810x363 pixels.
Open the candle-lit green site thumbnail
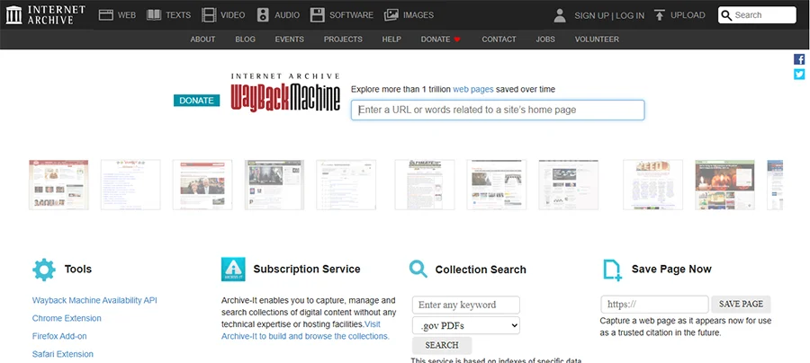click(724, 184)
